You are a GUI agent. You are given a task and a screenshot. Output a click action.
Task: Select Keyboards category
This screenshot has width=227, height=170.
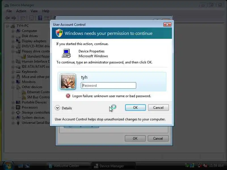click(x=30, y=72)
